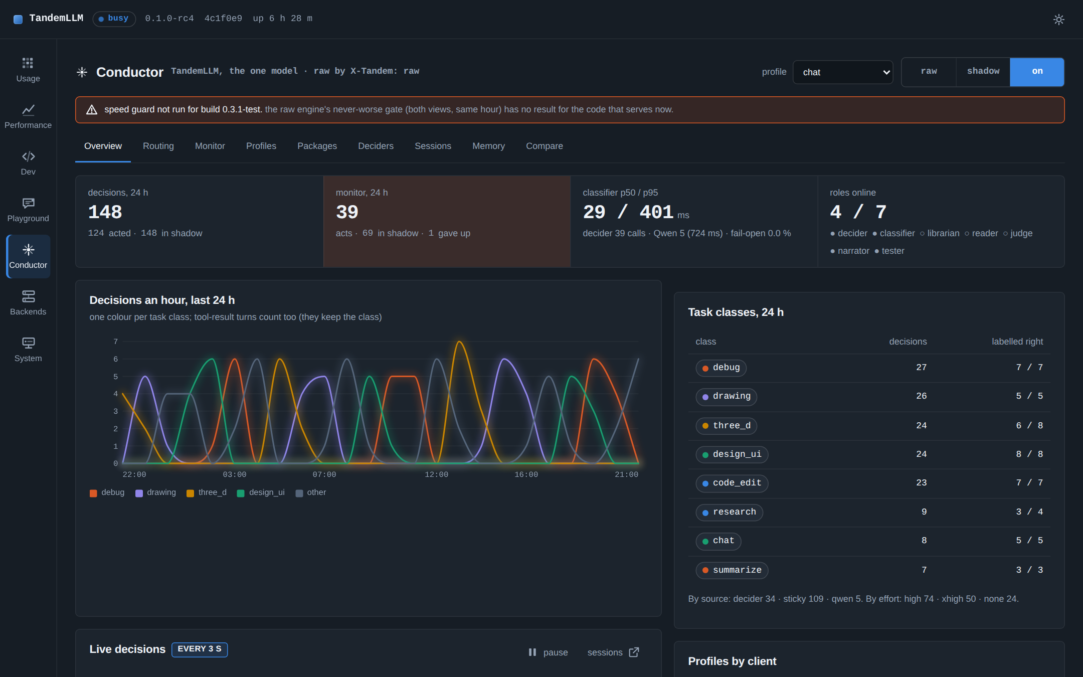Viewport: 1083px width, 677px height.
Task: Click the summarize class pill in the table
Action: tap(732, 570)
